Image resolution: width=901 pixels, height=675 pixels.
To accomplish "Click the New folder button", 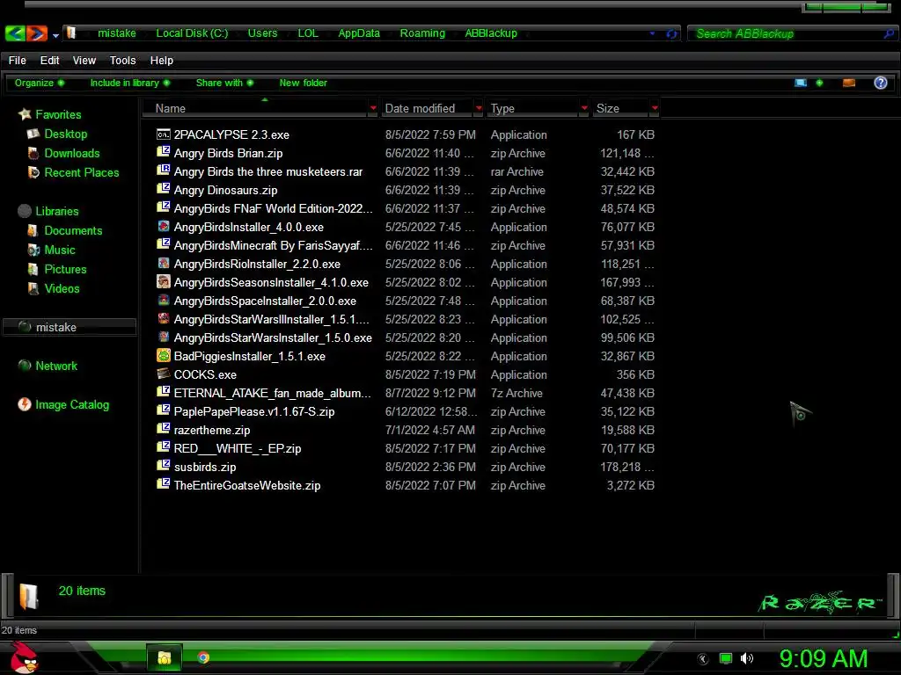I will 303,83.
